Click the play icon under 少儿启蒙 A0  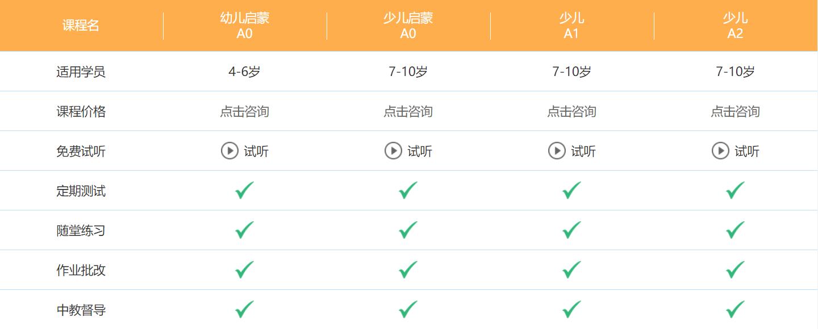(393, 151)
